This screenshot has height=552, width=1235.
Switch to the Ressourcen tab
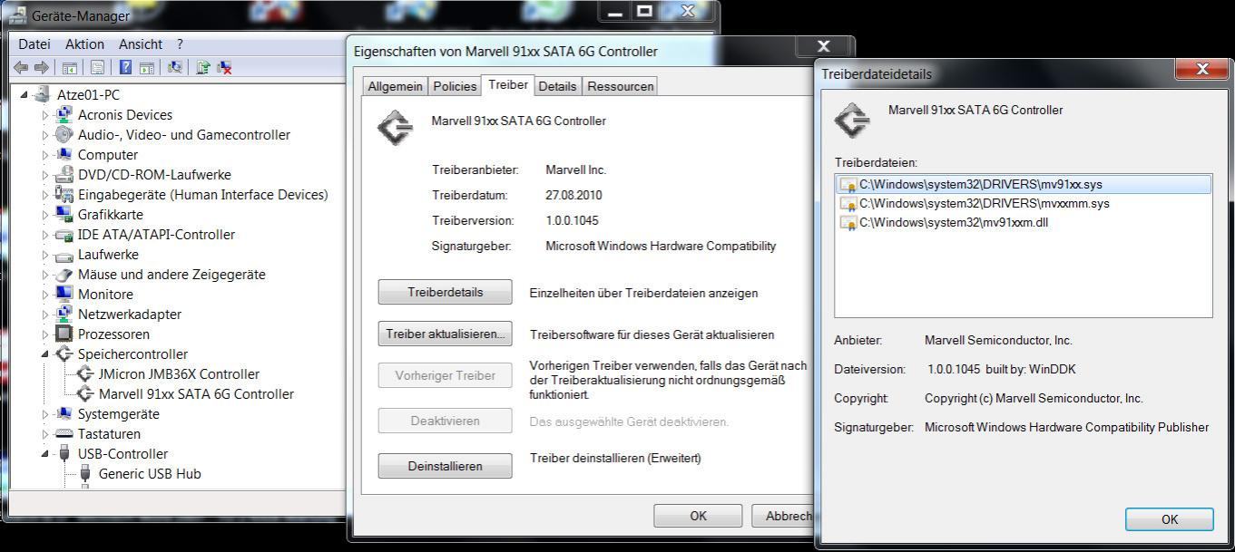click(621, 86)
